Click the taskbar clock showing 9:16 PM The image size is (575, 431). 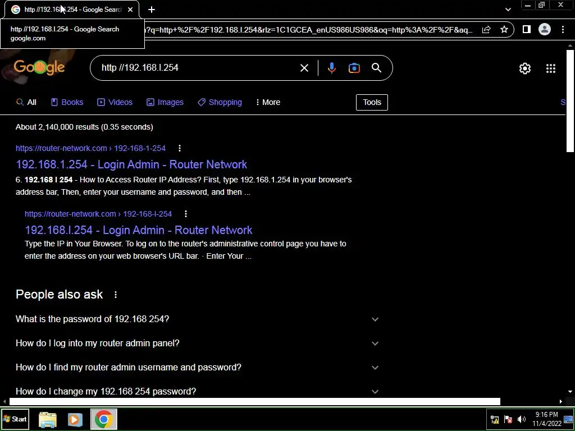(x=546, y=419)
